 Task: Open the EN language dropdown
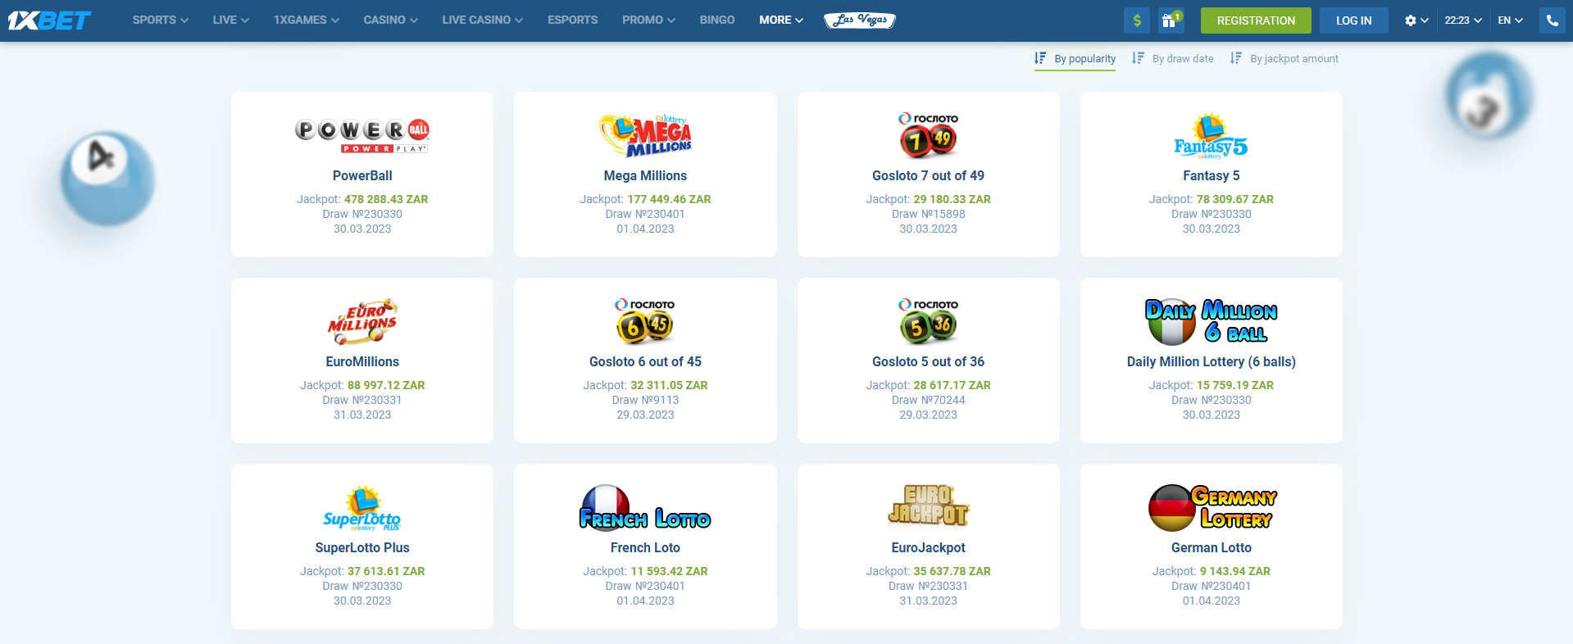[x=1511, y=20]
